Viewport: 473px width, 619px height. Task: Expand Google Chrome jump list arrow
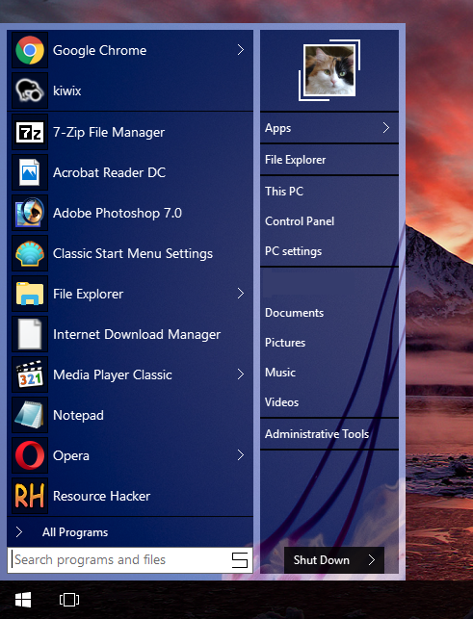240,50
